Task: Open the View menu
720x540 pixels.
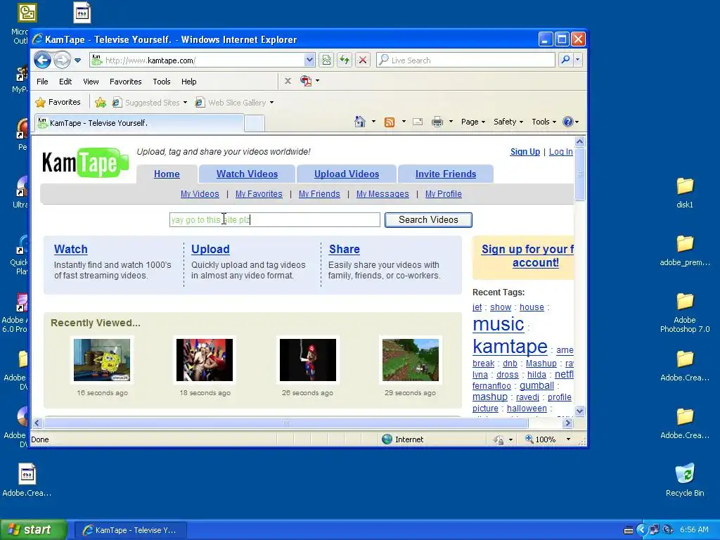Action: pyautogui.click(x=91, y=82)
